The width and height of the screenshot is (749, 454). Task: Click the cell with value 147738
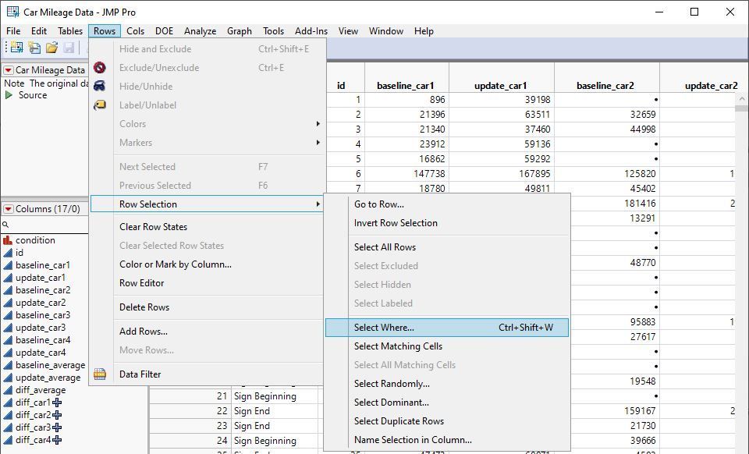click(407, 174)
